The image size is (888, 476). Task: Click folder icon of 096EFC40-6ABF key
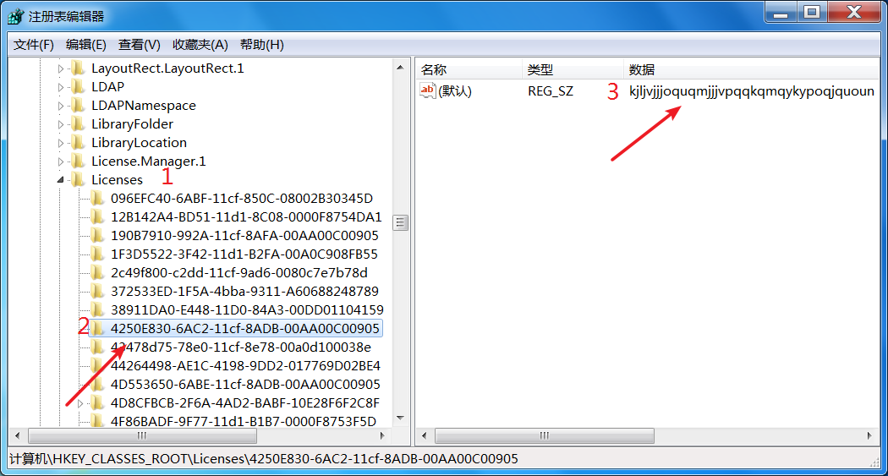click(x=97, y=198)
